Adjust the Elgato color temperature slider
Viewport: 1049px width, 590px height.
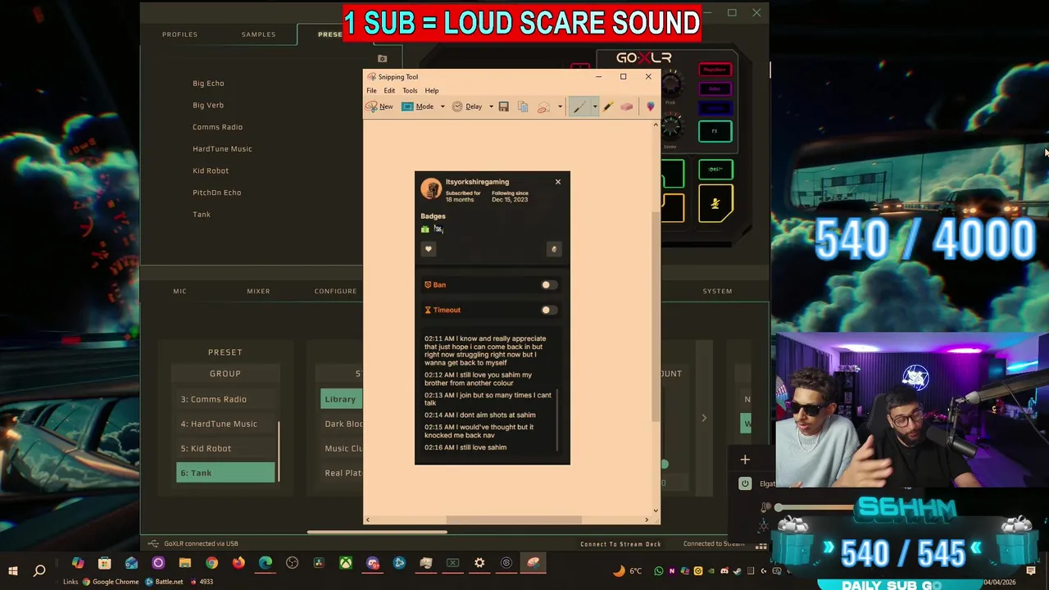click(x=779, y=507)
